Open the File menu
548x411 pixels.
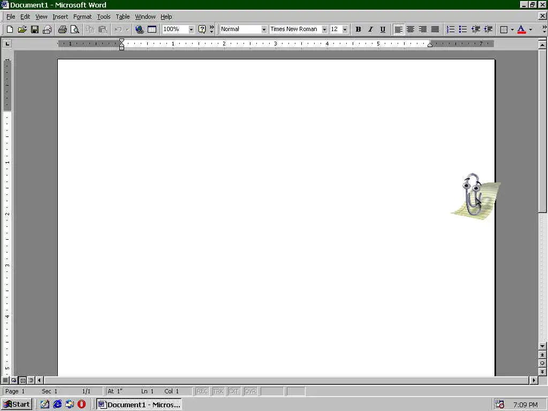(11, 17)
